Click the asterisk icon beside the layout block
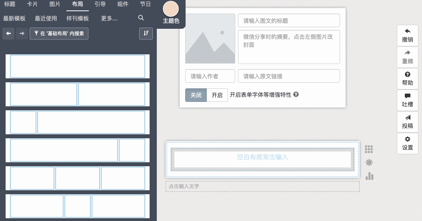Viewport: 422px width, 221px height. coord(369,162)
